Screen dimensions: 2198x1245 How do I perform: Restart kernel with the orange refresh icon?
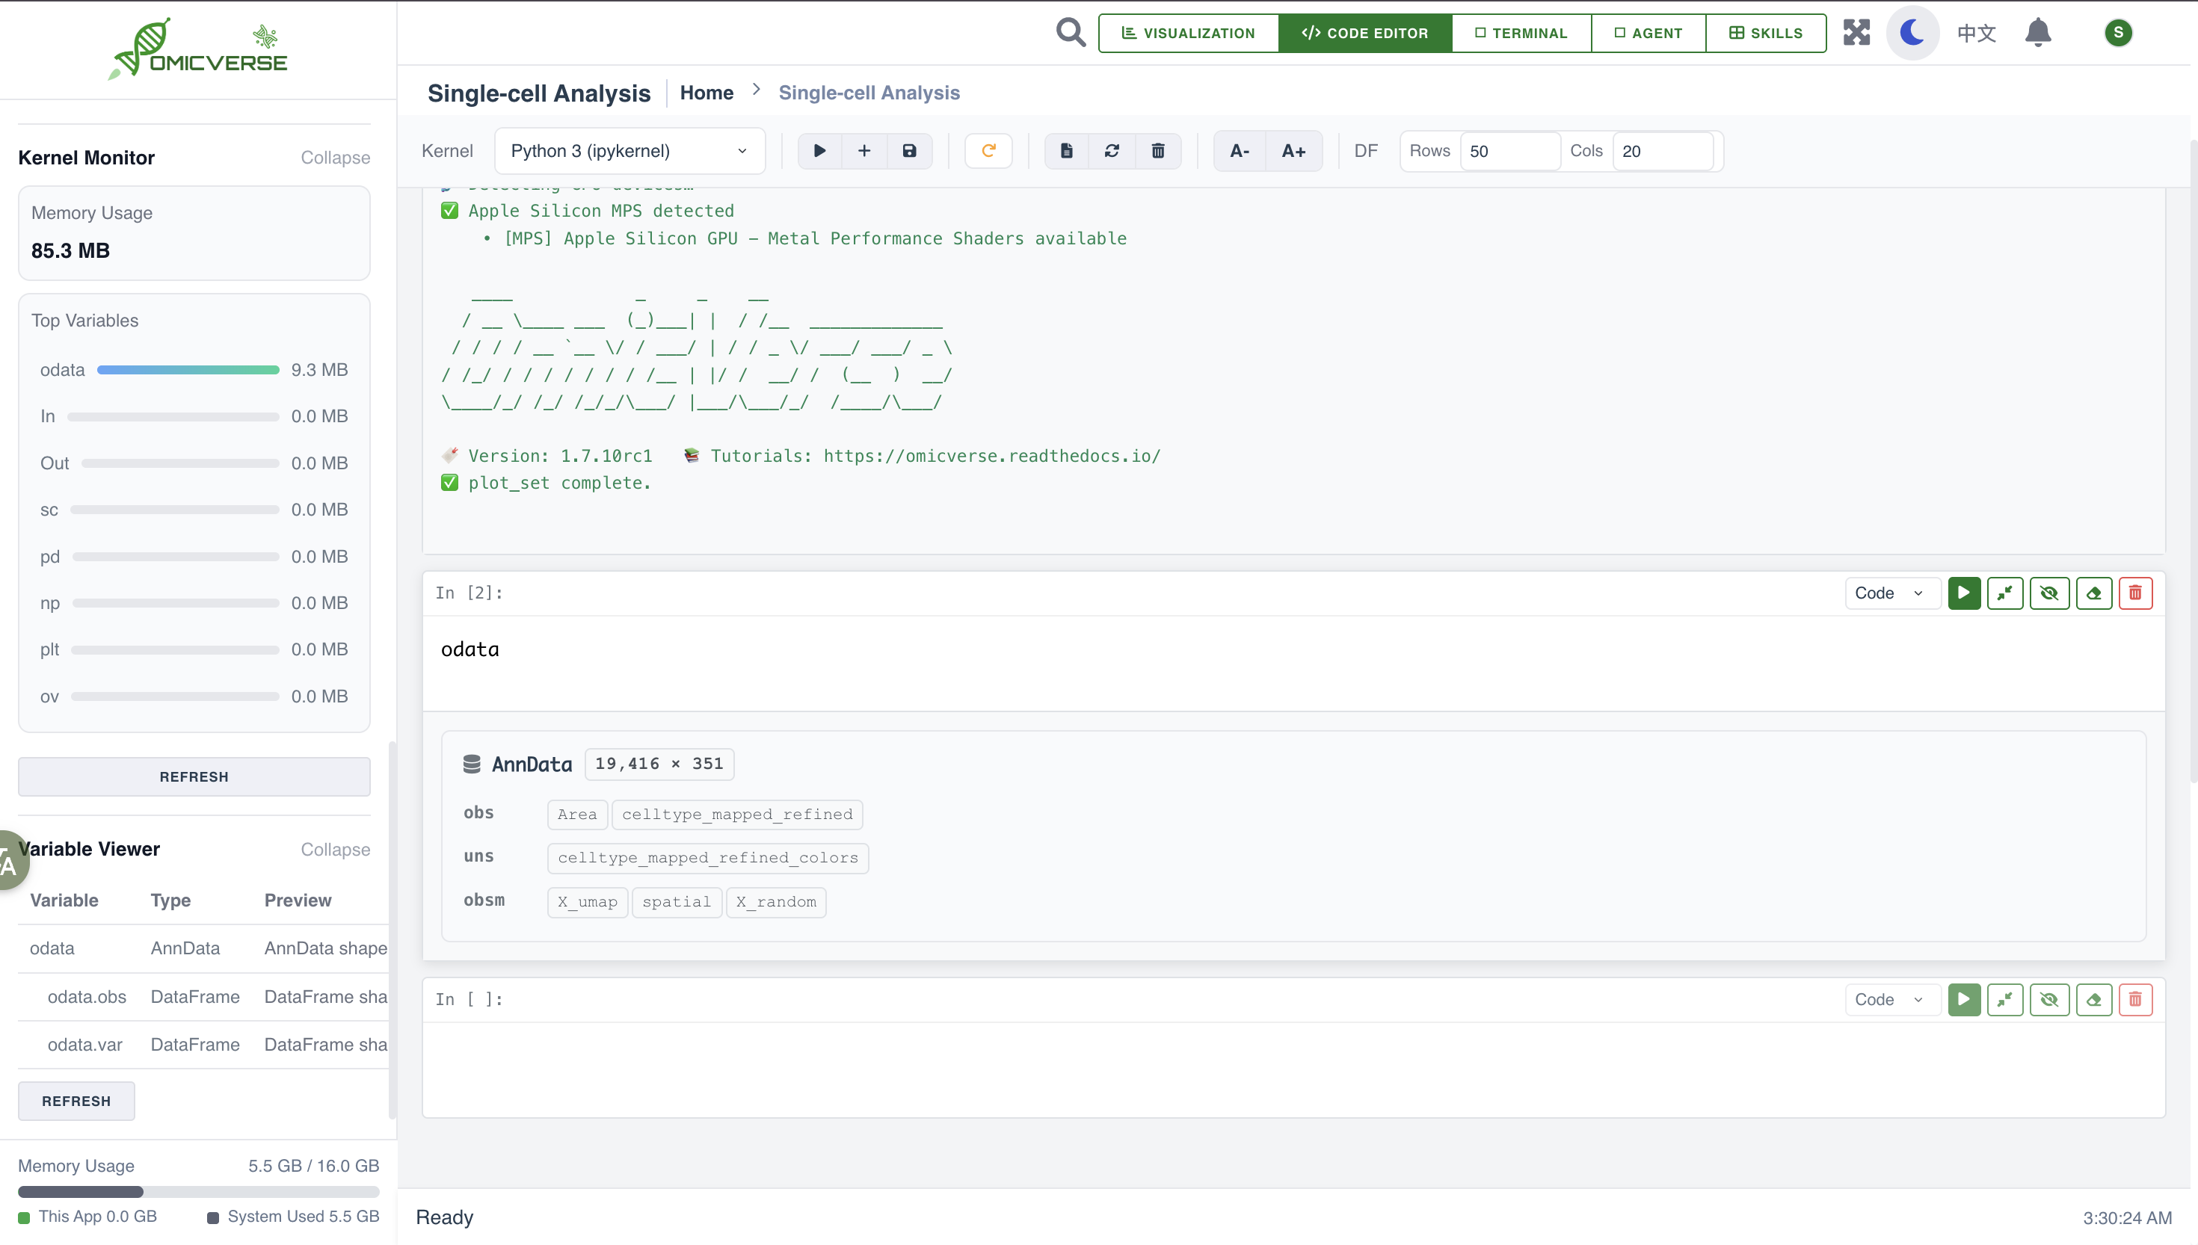tap(988, 150)
